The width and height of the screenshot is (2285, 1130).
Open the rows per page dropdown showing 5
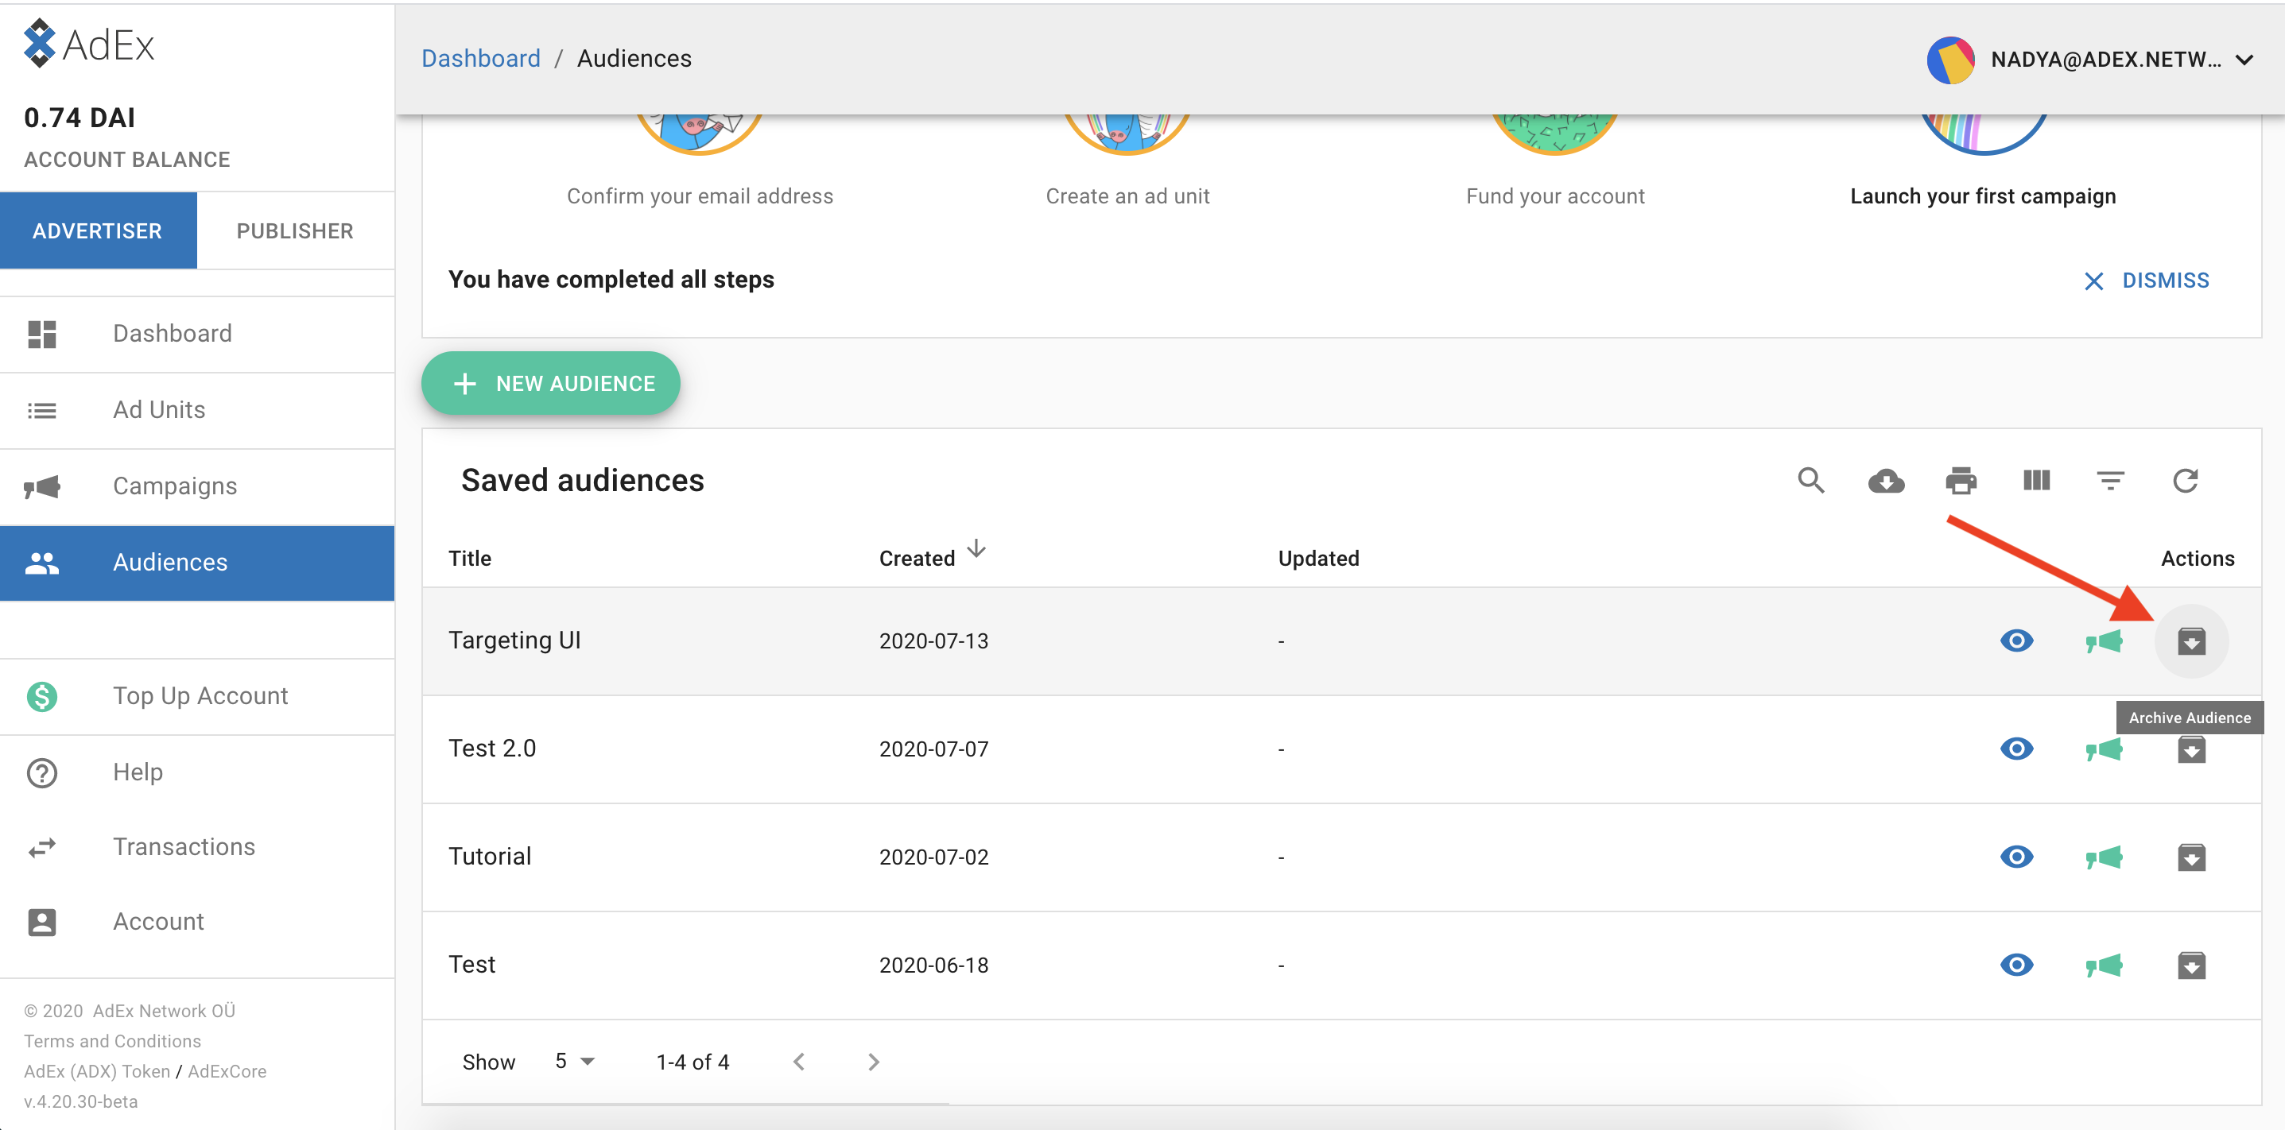(574, 1061)
